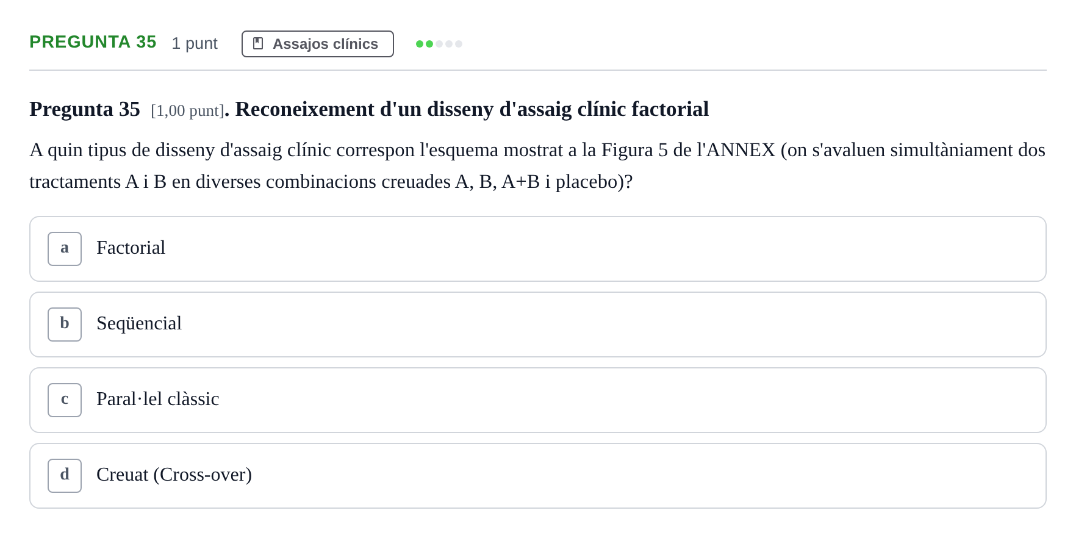
Task: Click the PREGUNTA 35 green header
Action: [x=93, y=42]
